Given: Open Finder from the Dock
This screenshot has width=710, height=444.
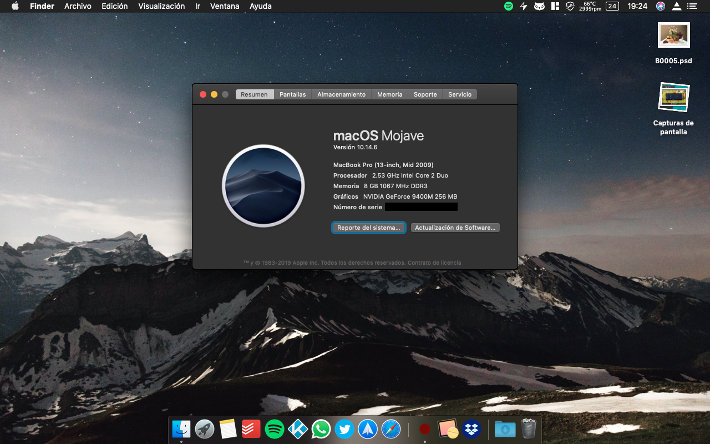Looking at the screenshot, I should 181,429.
